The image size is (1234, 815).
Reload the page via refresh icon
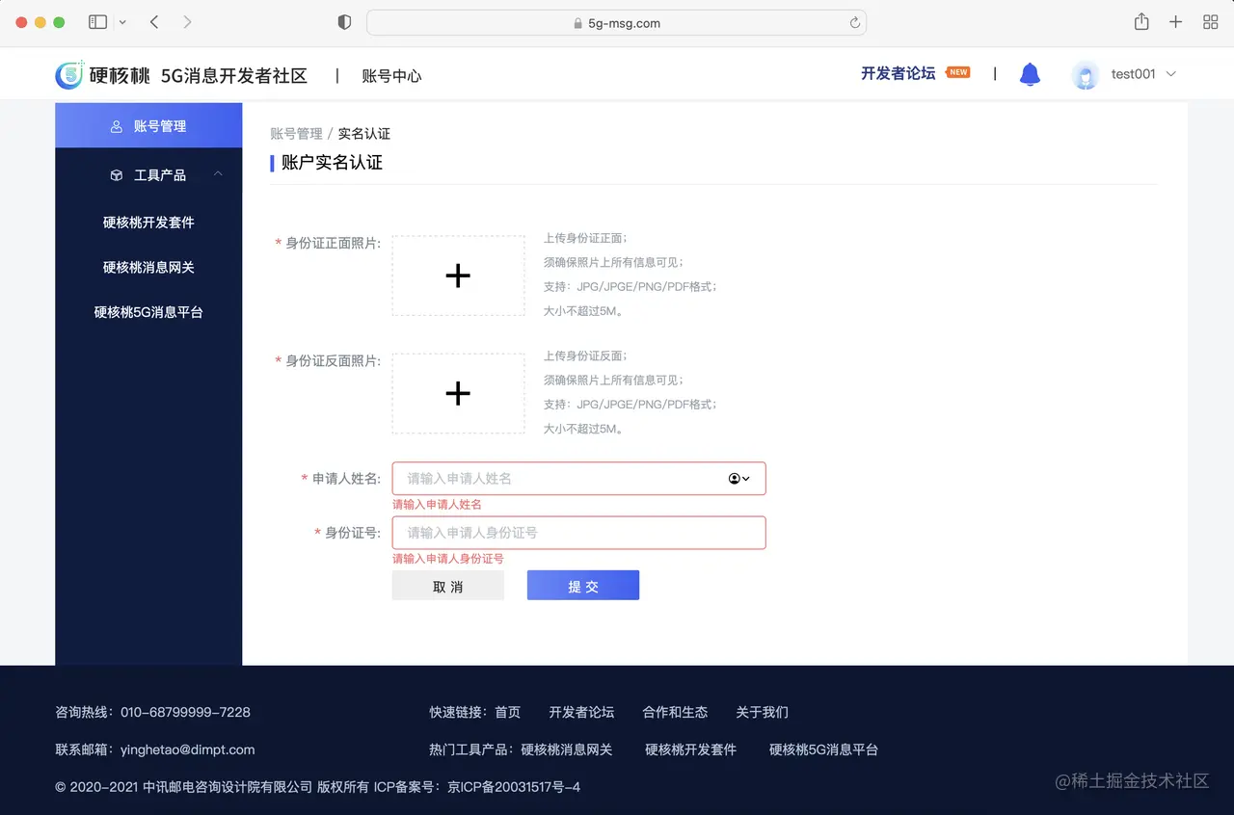pyautogui.click(x=854, y=23)
